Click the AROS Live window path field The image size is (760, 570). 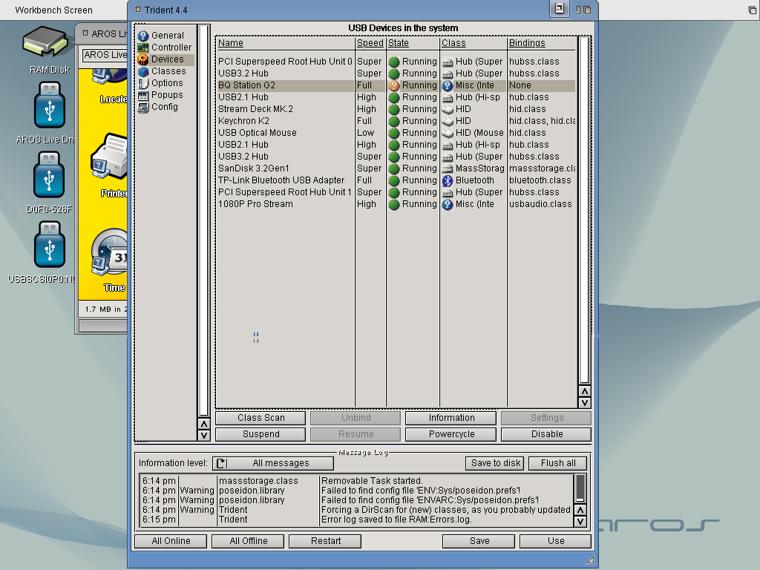[x=105, y=55]
